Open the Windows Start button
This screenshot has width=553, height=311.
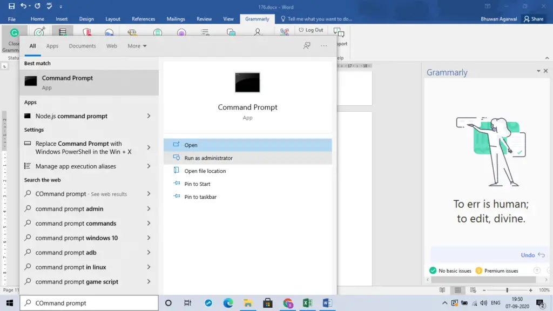pyautogui.click(x=10, y=303)
